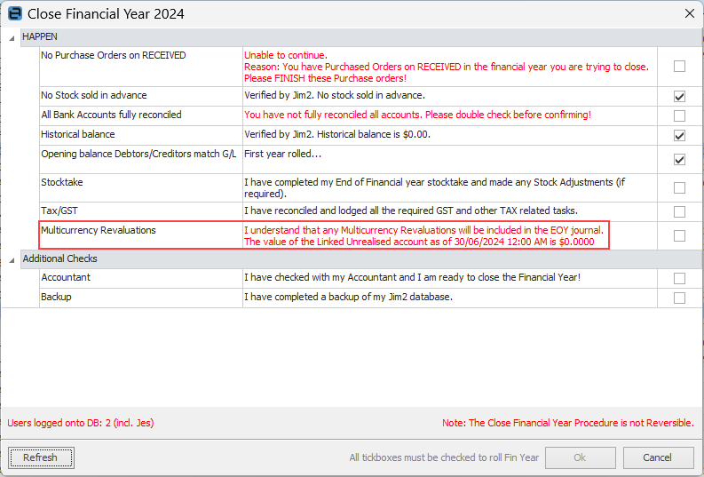Enable the Backup completed checkbox
The image size is (704, 477).
[679, 298]
